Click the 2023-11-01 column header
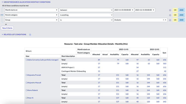The height and width of the screenshot is (104, 186). [124, 49]
